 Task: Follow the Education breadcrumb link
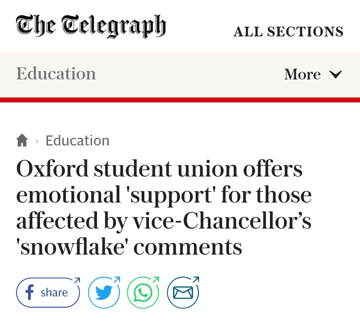[77, 140]
